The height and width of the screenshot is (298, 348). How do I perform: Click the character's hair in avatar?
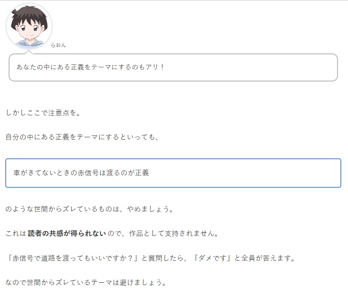tap(29, 15)
